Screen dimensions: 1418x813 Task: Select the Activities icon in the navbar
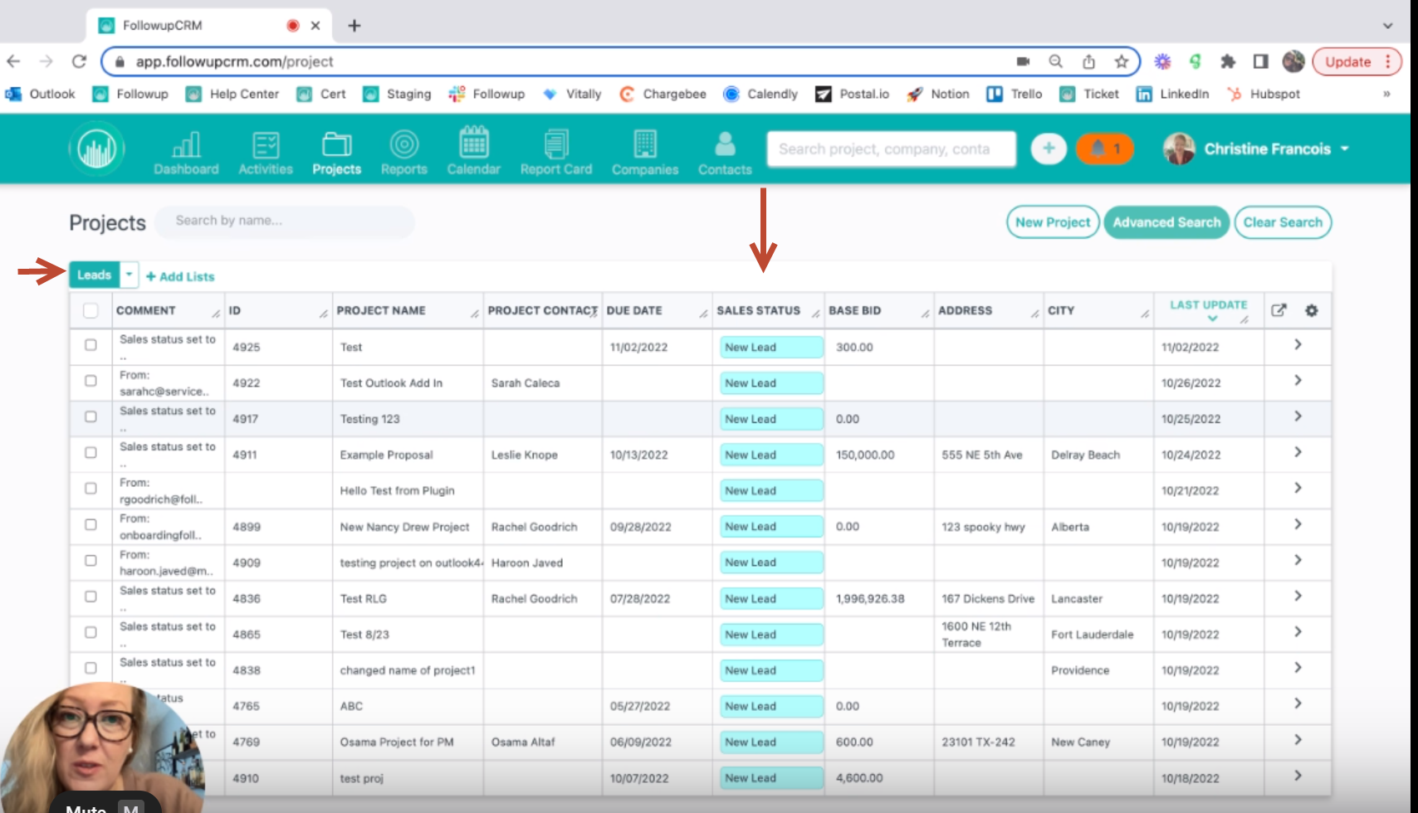click(x=265, y=149)
